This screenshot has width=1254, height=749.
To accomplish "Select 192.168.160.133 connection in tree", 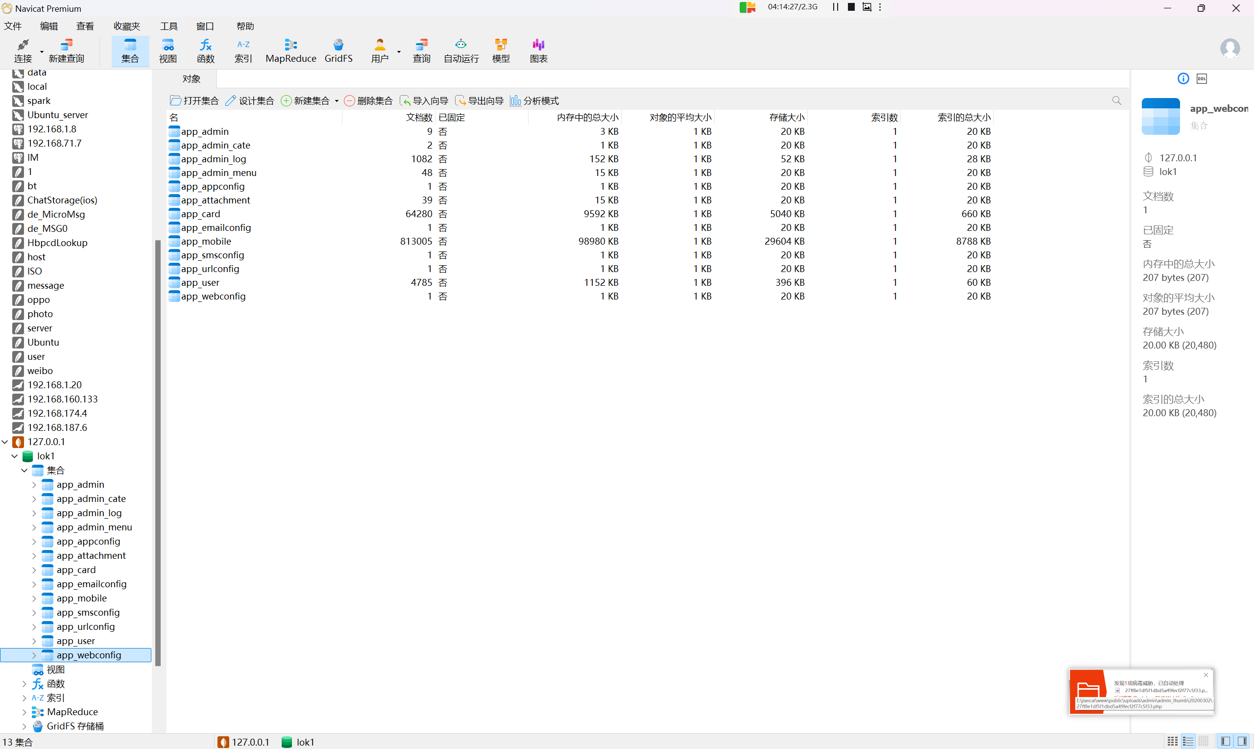I will point(63,399).
